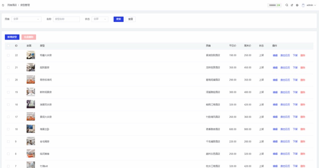This screenshot has height=168, width=319.
Task: Click 编辑 edit link for row ID 22
Action: [x=275, y=56]
